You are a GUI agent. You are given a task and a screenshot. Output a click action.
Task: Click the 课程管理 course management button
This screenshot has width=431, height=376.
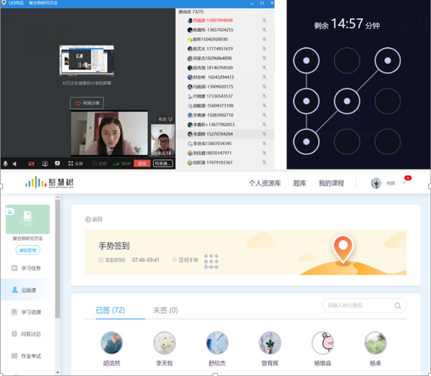27,250
